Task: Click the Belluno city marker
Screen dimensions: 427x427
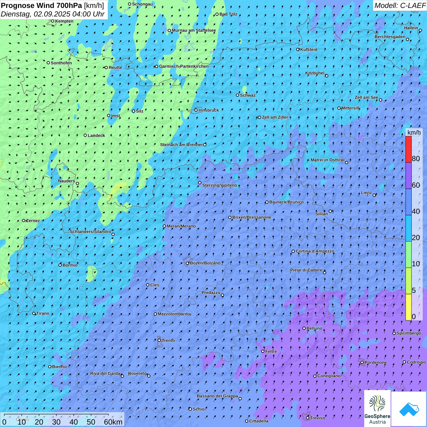Action: click(304, 328)
